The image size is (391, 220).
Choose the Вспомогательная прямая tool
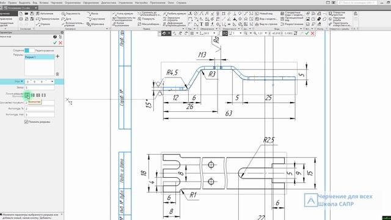click(x=73, y=24)
